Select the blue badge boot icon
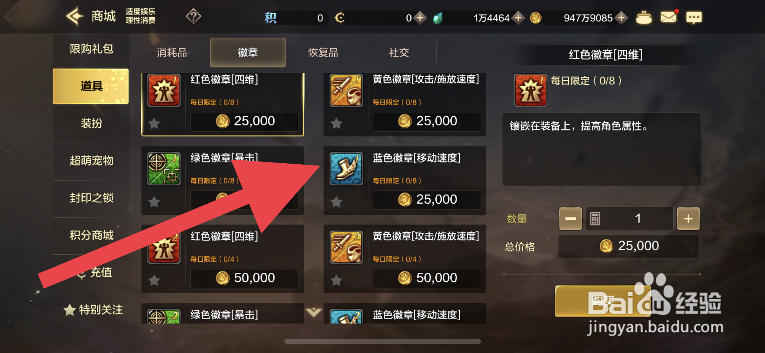Image resolution: width=765 pixels, height=353 pixels. click(346, 169)
